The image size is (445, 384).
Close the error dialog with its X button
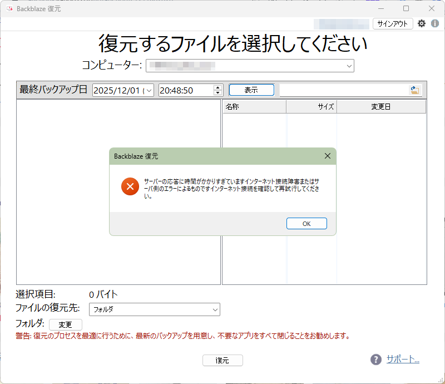[x=328, y=156]
